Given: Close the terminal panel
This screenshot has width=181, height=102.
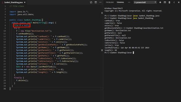Looking at the screenshot, I should point(179,2).
